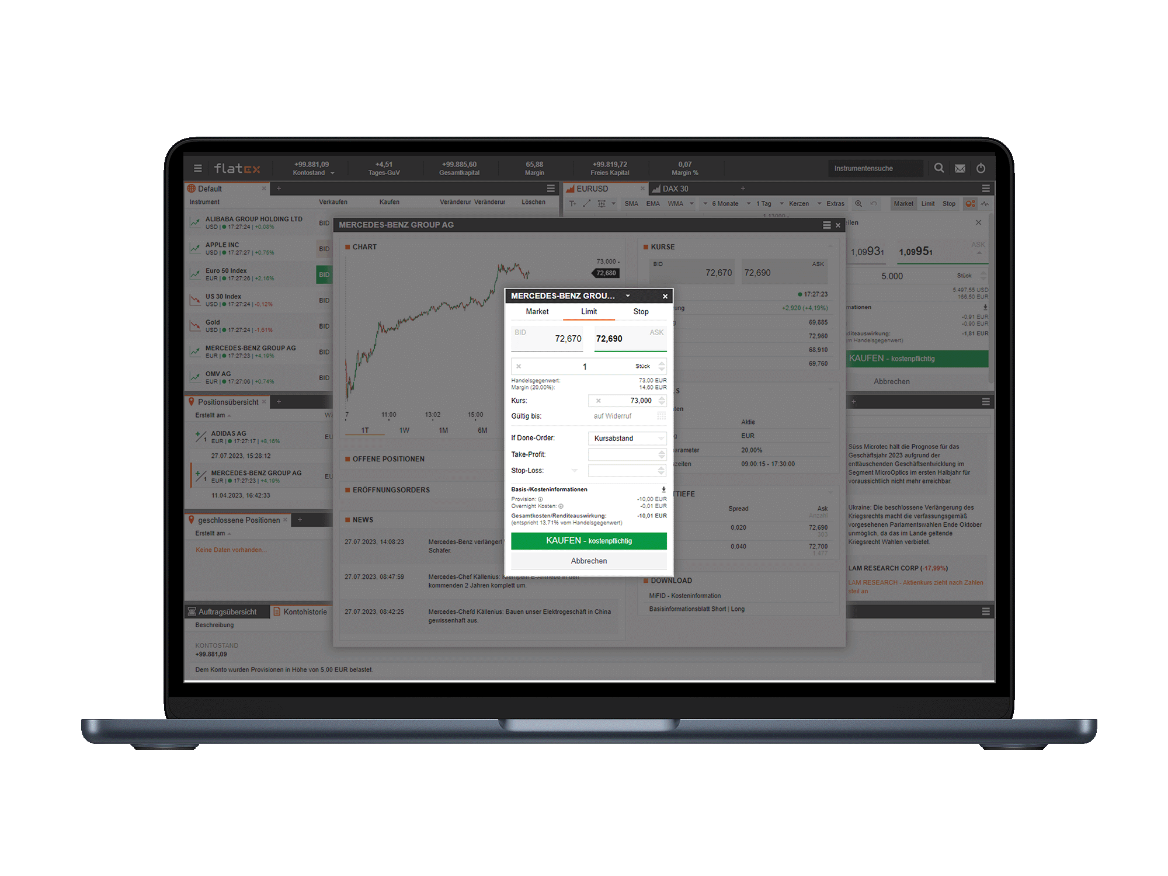Download Basis-/Kosteninformationen in order dialog
Image resolution: width=1168 pixels, height=876 pixels.
point(663,489)
